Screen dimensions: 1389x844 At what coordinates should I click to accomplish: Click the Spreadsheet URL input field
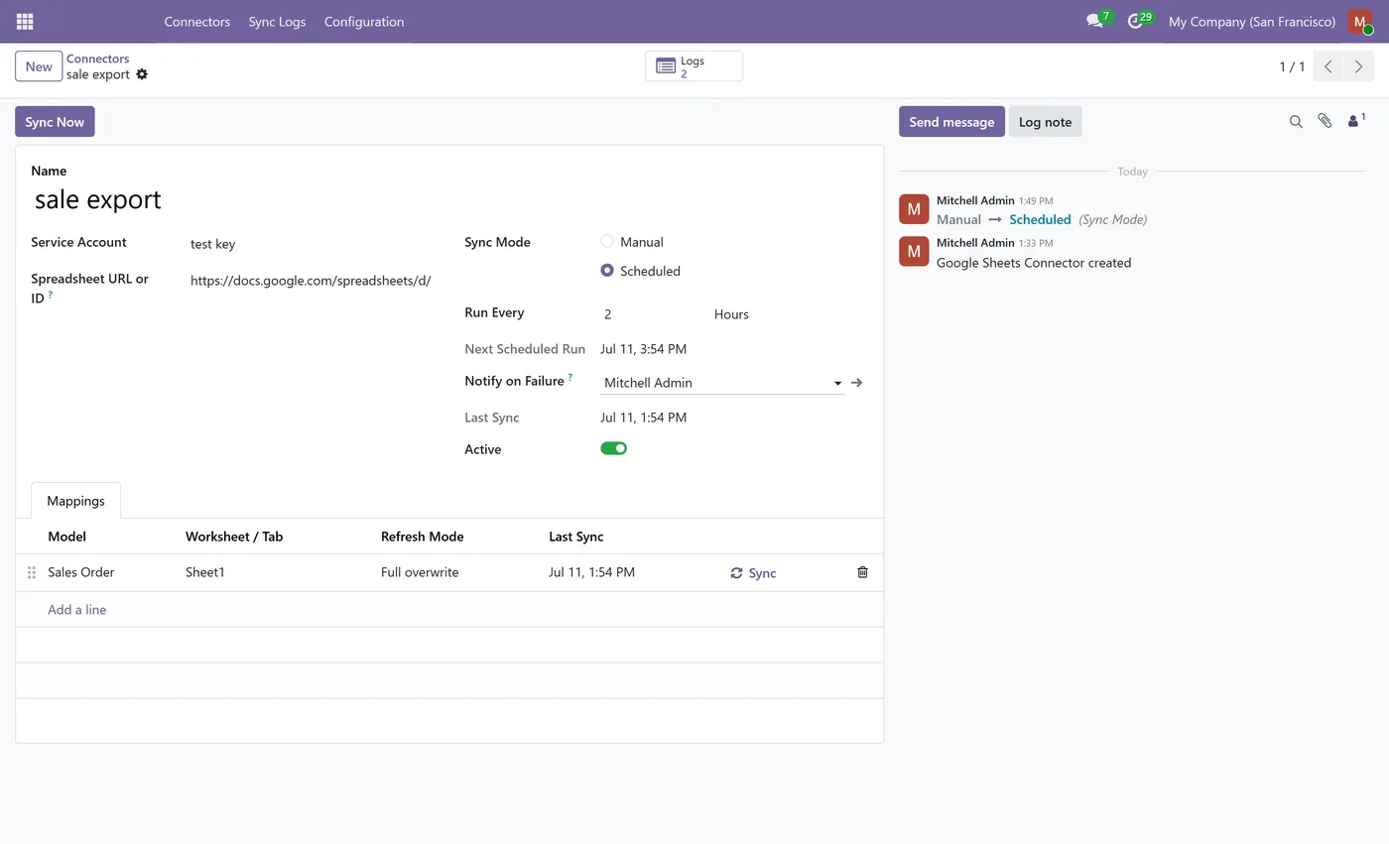pyautogui.click(x=312, y=281)
